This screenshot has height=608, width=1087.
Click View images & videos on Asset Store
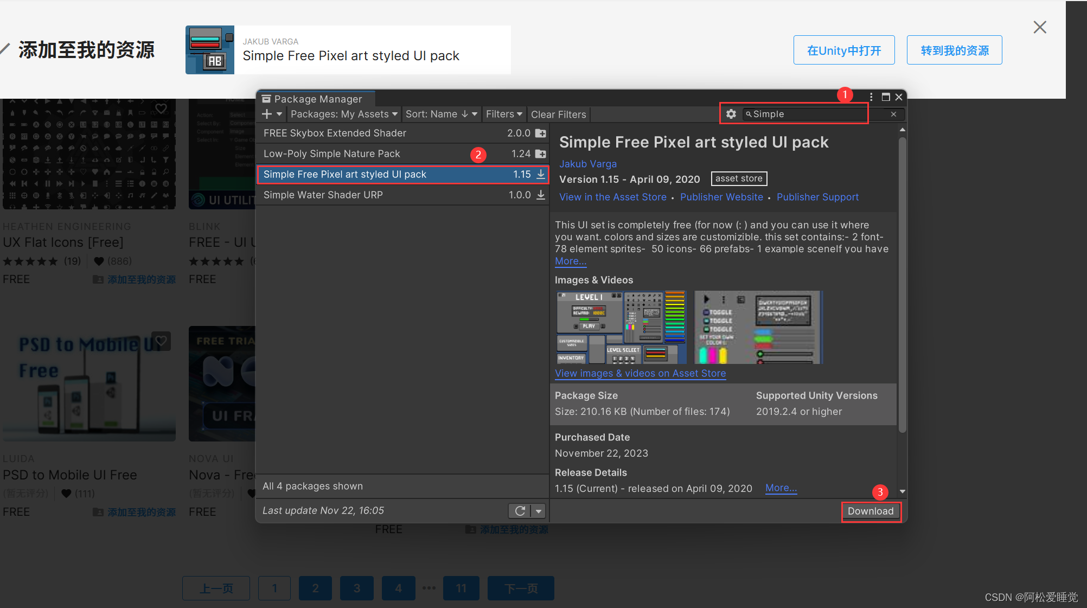pos(640,373)
